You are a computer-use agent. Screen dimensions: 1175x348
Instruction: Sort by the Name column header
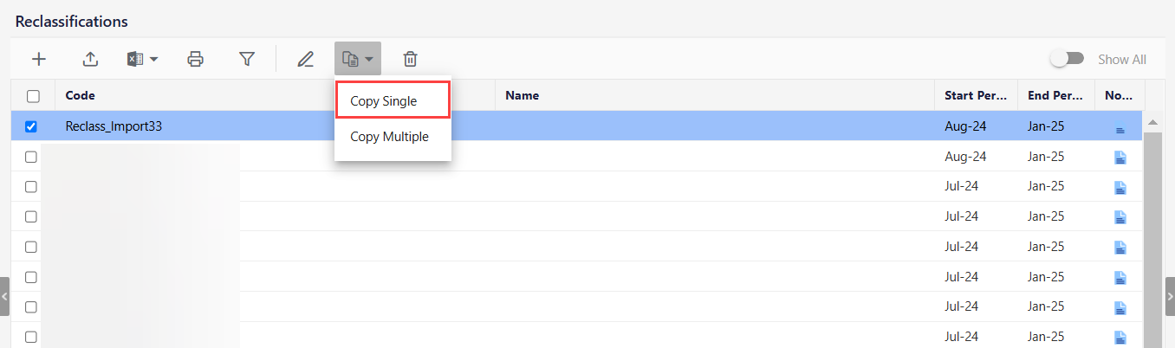(522, 95)
